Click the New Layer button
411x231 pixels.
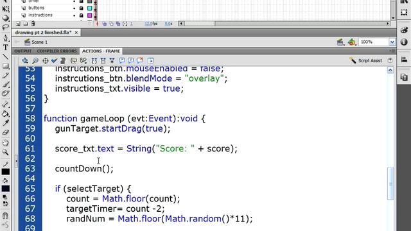pos(18,24)
